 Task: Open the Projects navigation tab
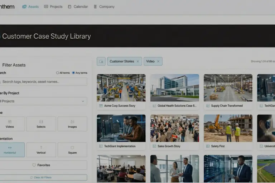tap(53, 7)
